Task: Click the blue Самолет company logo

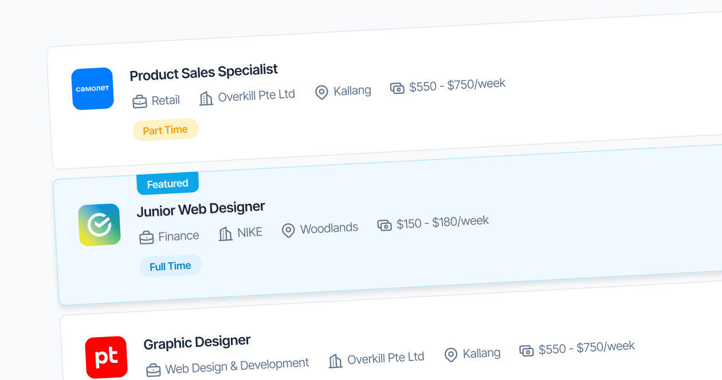Action: [x=93, y=89]
